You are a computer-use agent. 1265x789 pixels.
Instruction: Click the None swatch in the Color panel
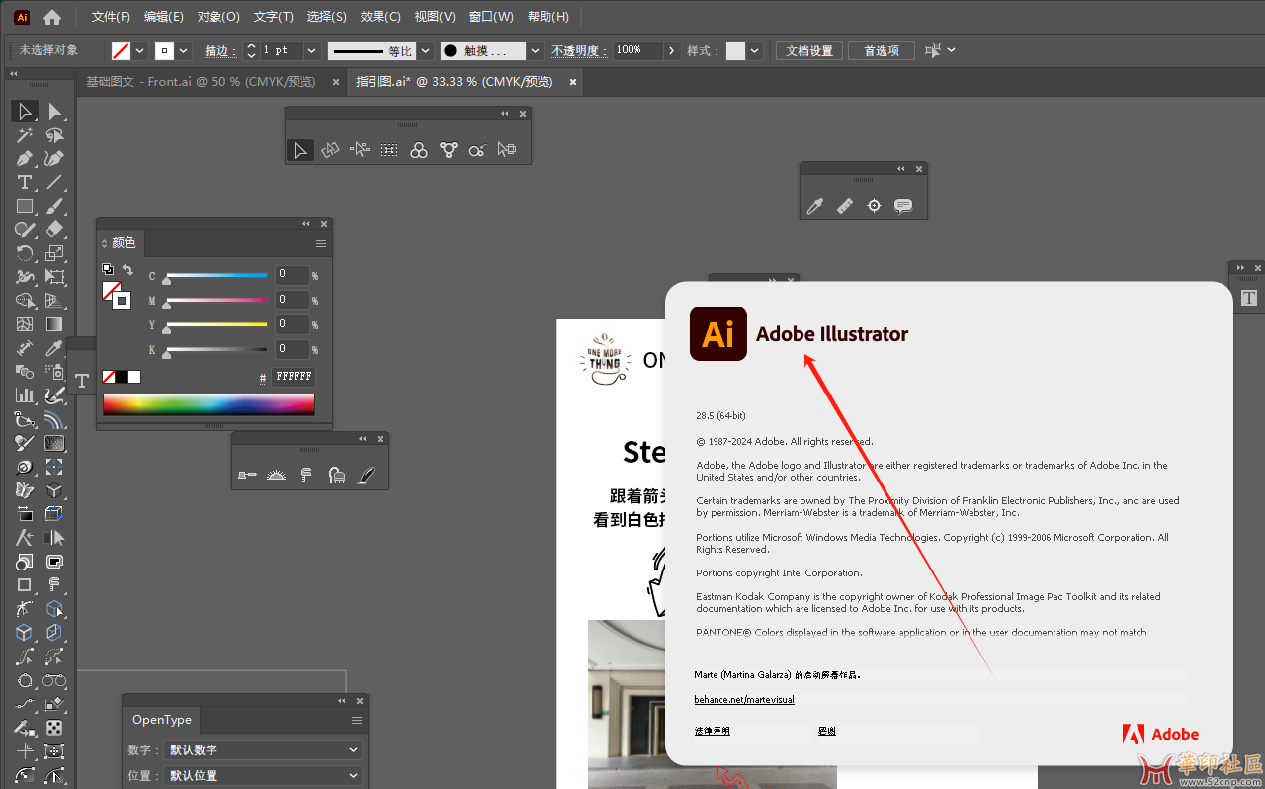(x=109, y=377)
